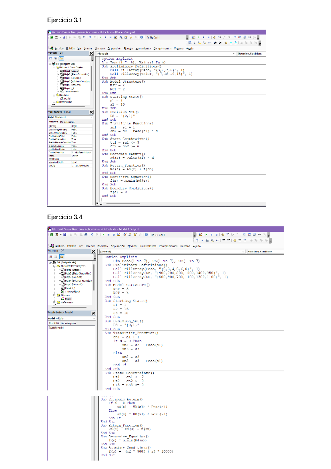This screenshot has width=331, height=469.
Task: Select Hoja1 (States) in the Ejercicio 3.4 tree
Action: (70, 270)
